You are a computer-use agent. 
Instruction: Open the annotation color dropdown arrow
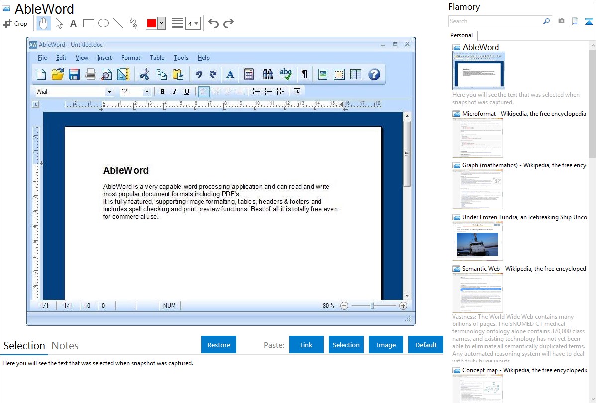tap(162, 23)
